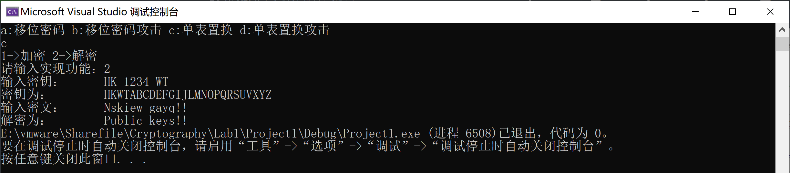Viewport: 790px width, 173px height.
Task: Click the "c:单表置换" option text
Action: pyautogui.click(x=200, y=30)
